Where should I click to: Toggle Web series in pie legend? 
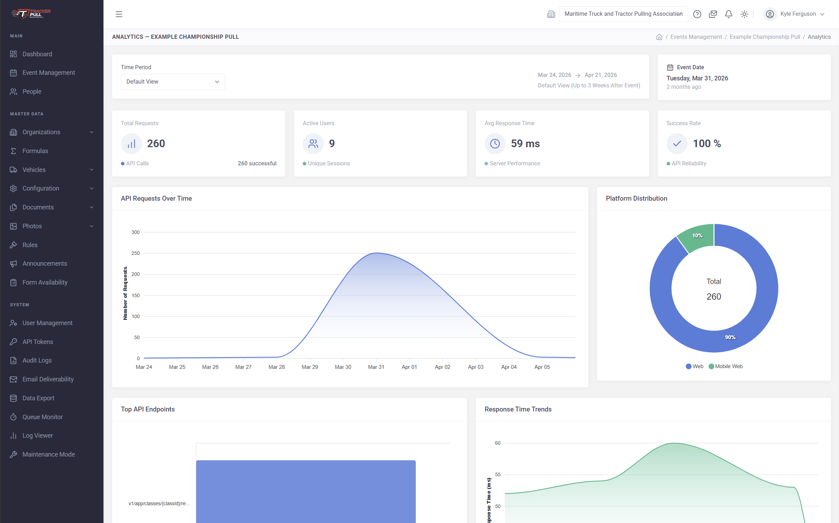(x=695, y=366)
